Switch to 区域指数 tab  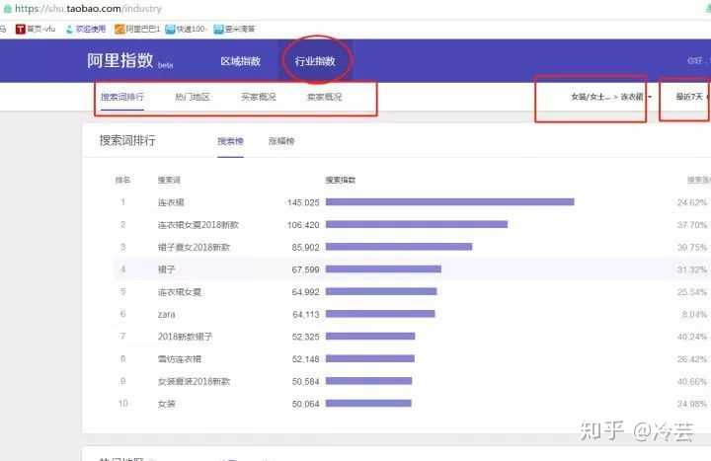tap(240, 61)
